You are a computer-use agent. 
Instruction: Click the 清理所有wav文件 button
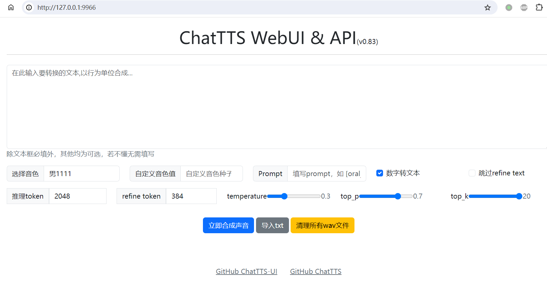[x=322, y=225]
